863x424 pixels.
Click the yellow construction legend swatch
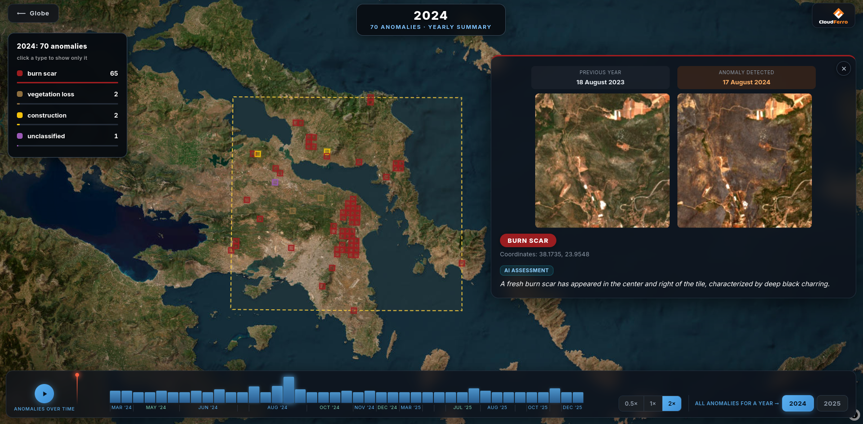pyautogui.click(x=20, y=116)
